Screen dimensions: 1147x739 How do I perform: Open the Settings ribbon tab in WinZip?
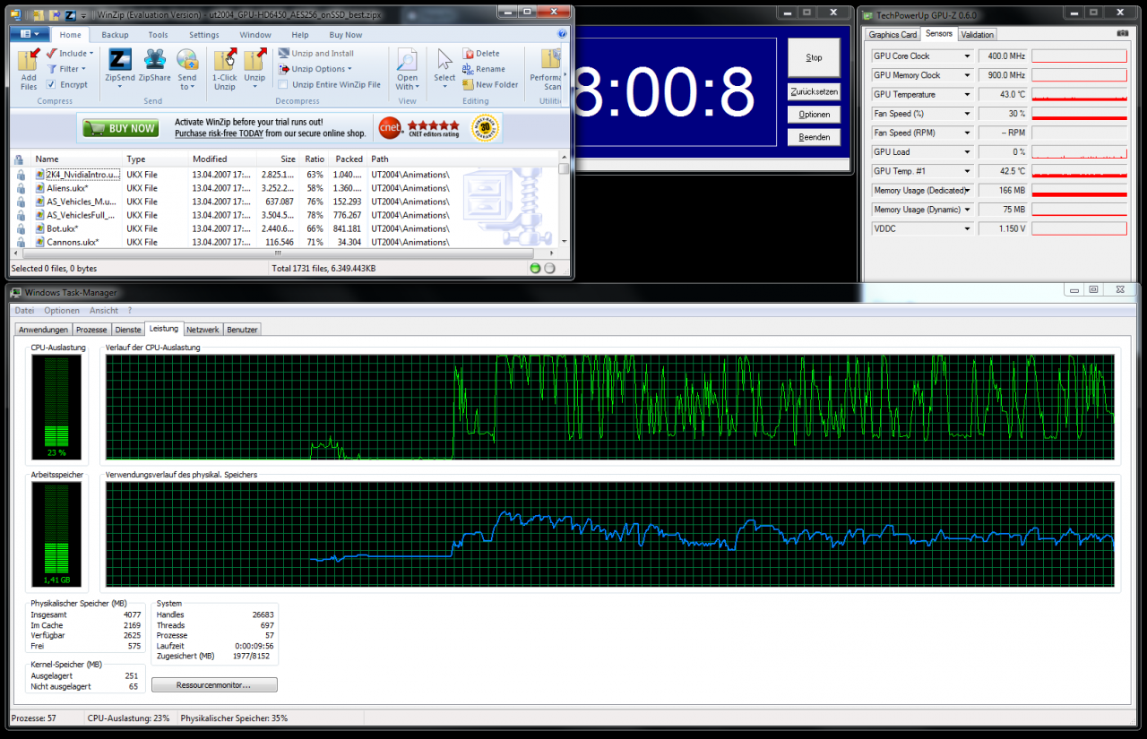[203, 35]
